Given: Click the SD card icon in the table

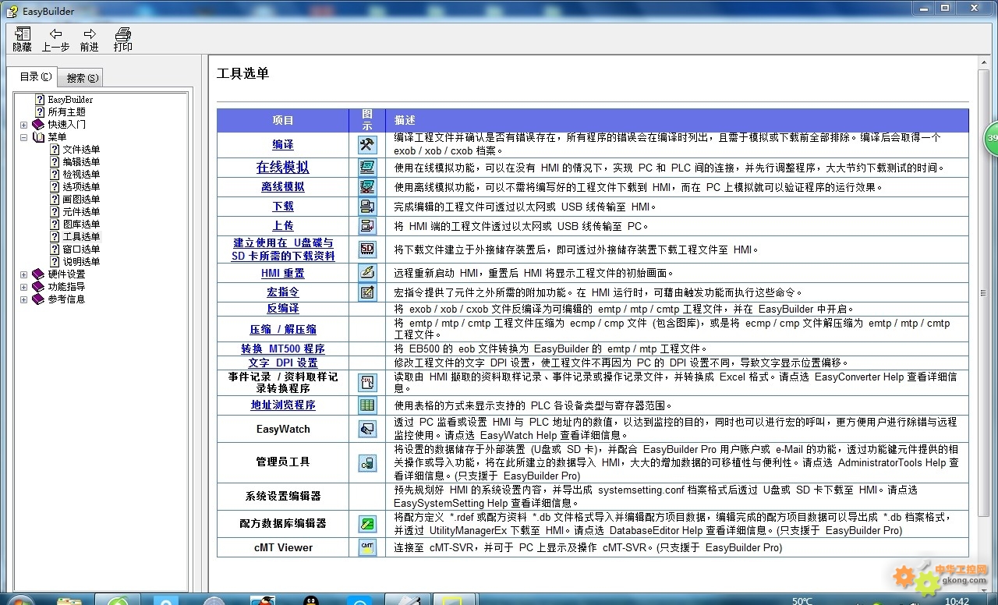Looking at the screenshot, I should 367,249.
